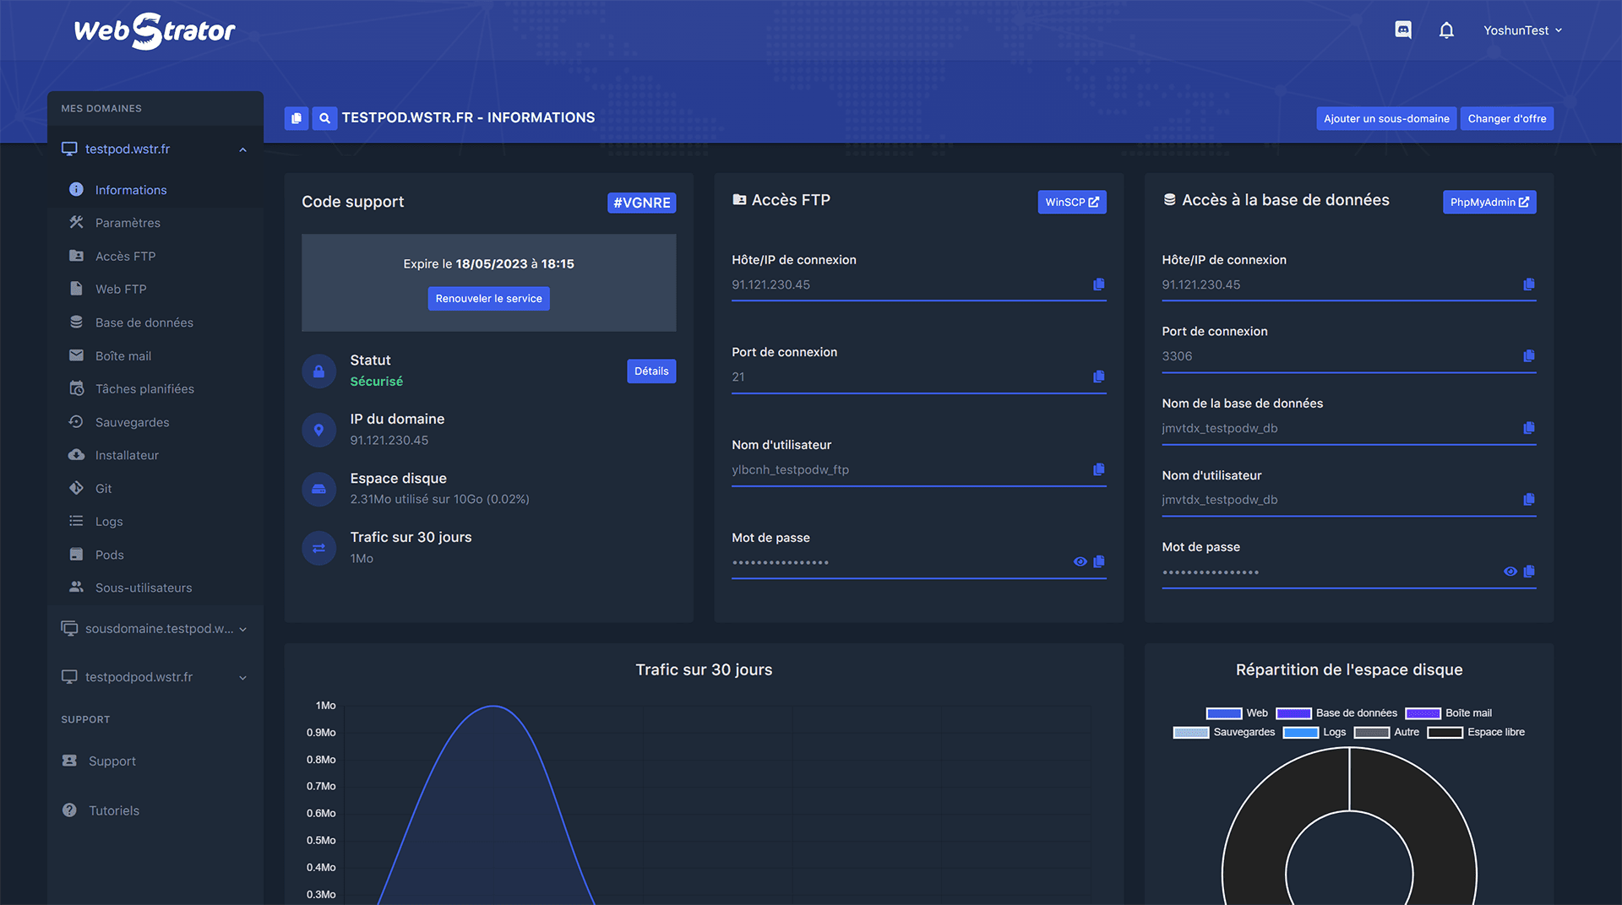The width and height of the screenshot is (1622, 905).
Task: Toggle Espace libre legend series
Action: (1476, 733)
